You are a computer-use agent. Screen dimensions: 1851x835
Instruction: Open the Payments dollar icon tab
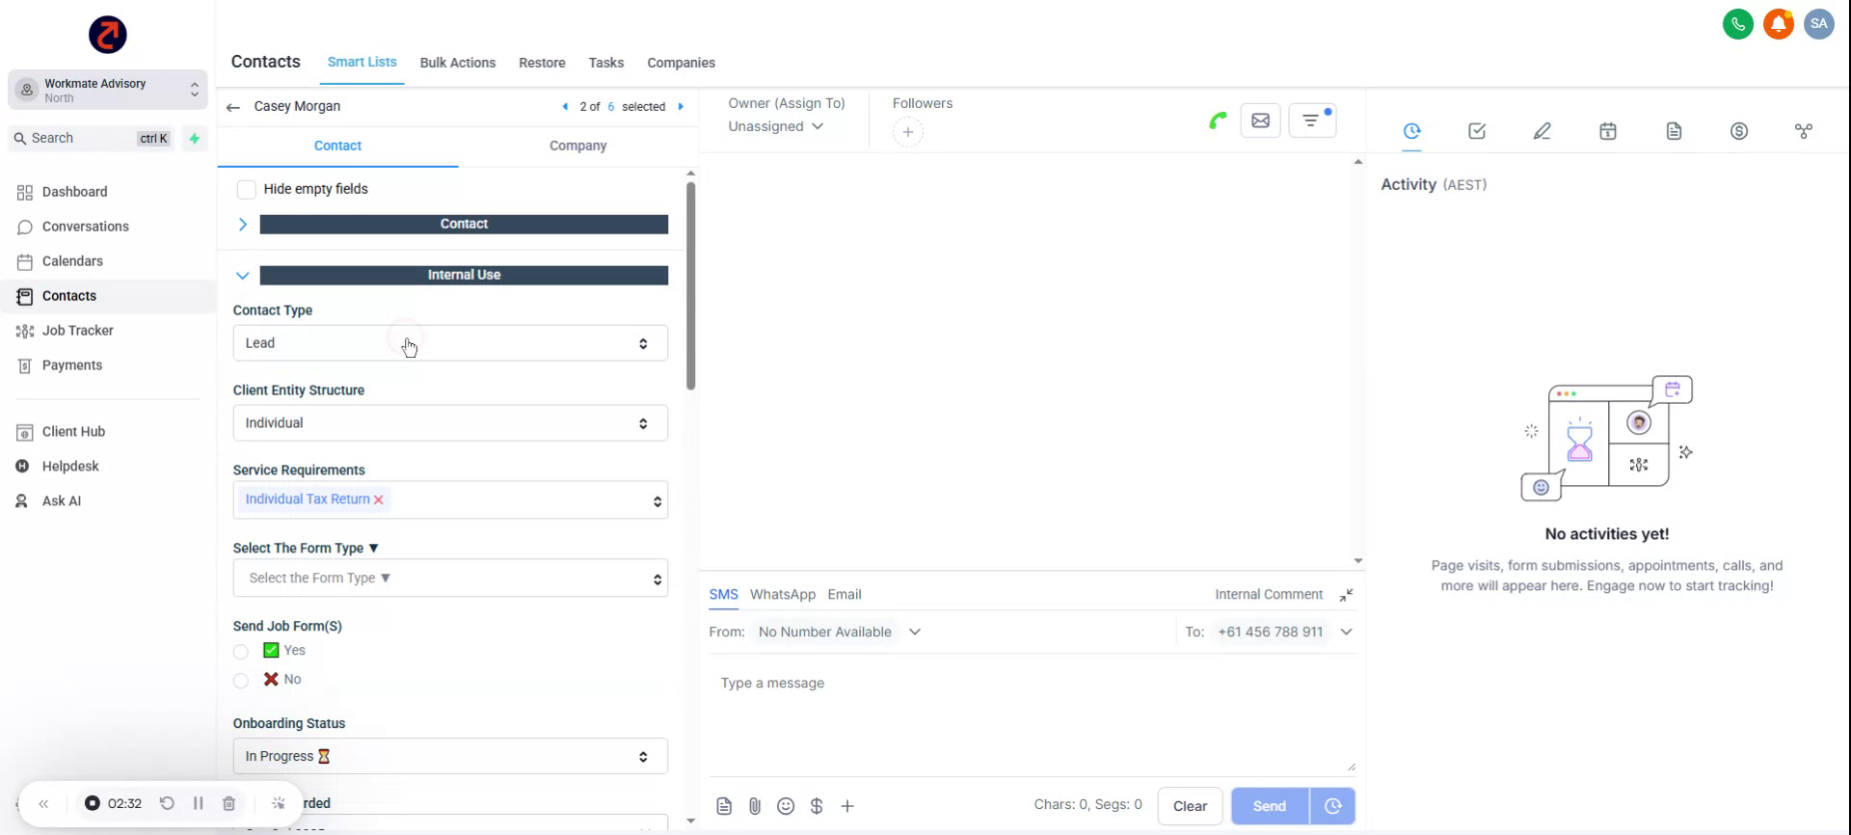tap(1739, 131)
